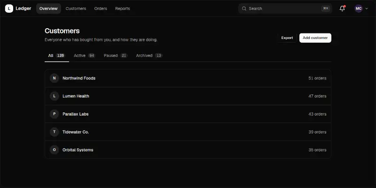Click the search magnifier icon
Screen dimensions: 376x188
(x=244, y=8)
